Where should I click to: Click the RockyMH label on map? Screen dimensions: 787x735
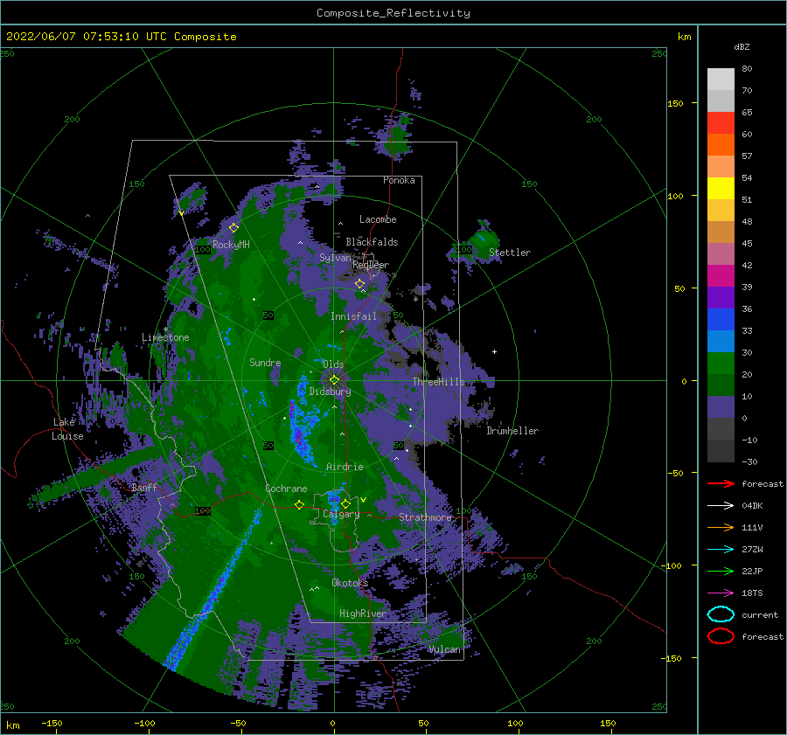click(x=231, y=245)
